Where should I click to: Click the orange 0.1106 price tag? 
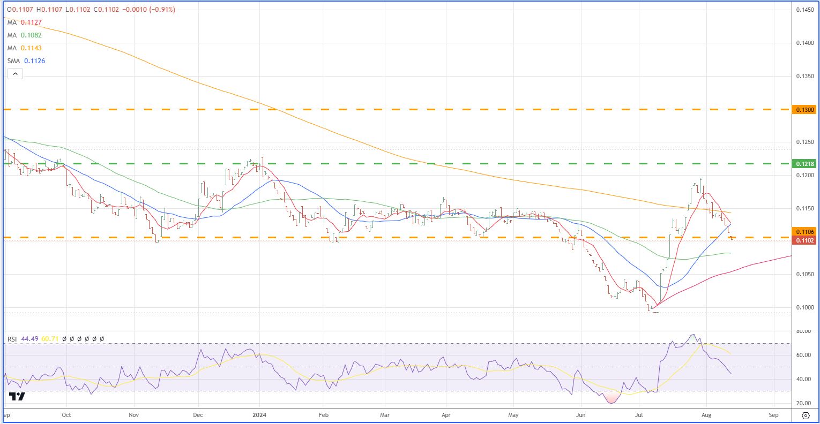(806, 232)
